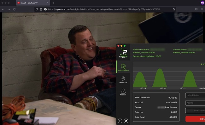Click the graph time marker -00:16
Viewport: 205px width, 125px height.
pyautogui.click(x=162, y=88)
